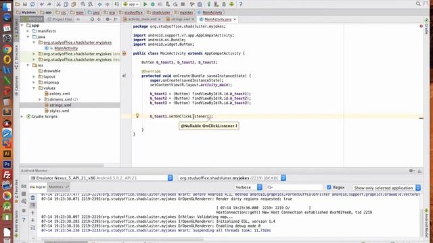Click the Help question mark toolbar icon
The image size is (433, 243).
point(241,4)
